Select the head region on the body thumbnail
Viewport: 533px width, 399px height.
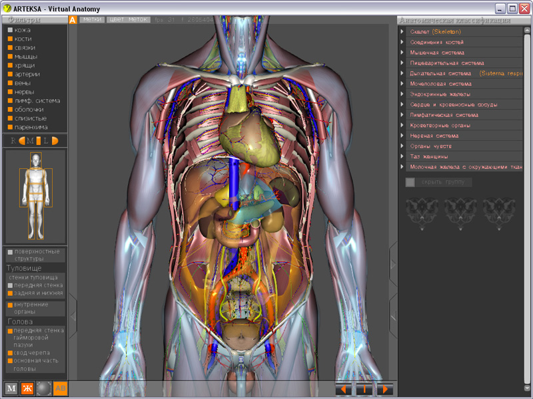tap(36, 160)
